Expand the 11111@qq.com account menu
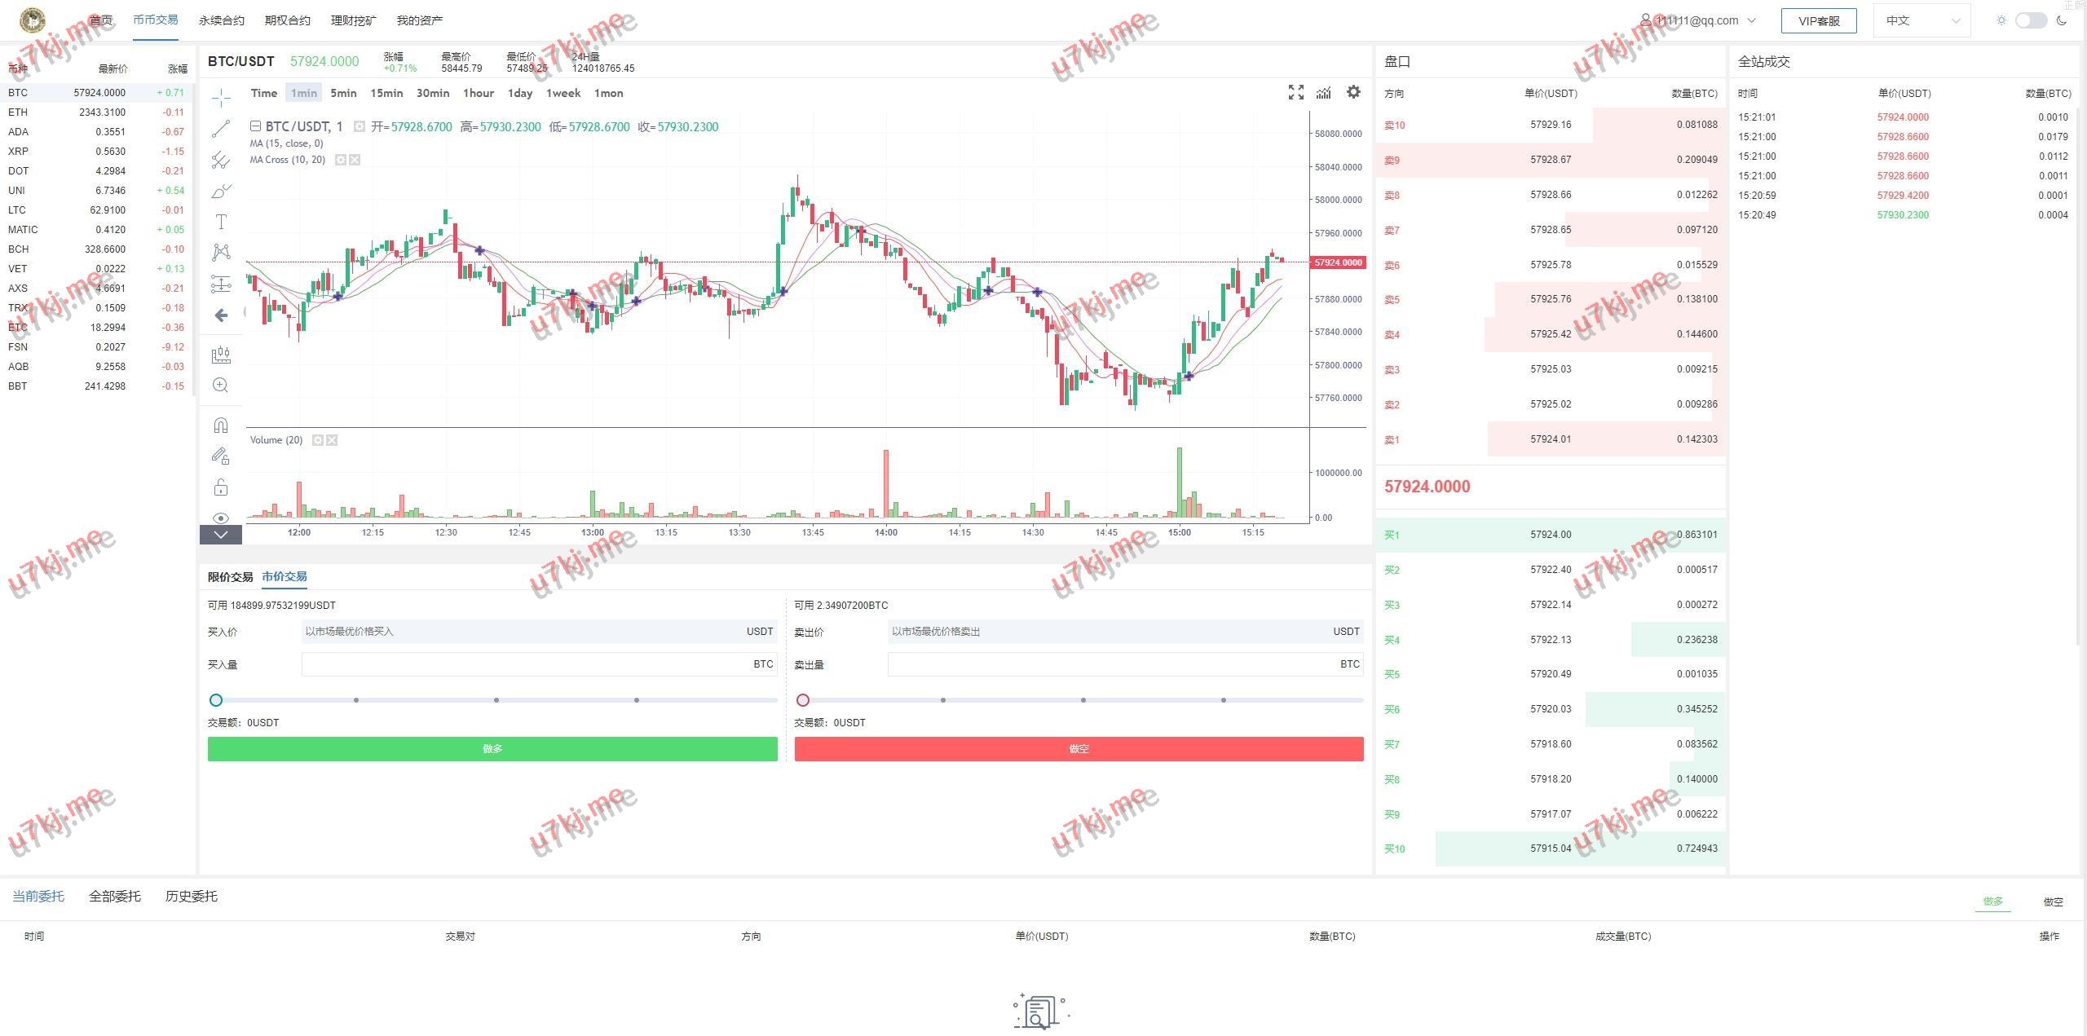This screenshot has width=2087, height=1036. (x=1698, y=20)
